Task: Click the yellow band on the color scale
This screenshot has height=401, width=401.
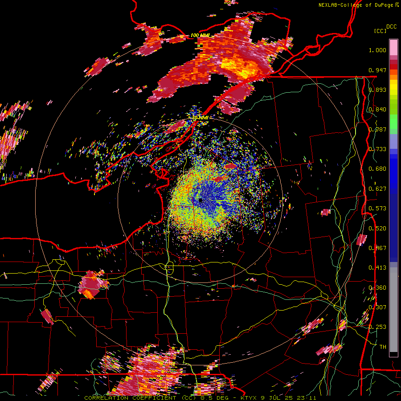Action: pos(393,88)
